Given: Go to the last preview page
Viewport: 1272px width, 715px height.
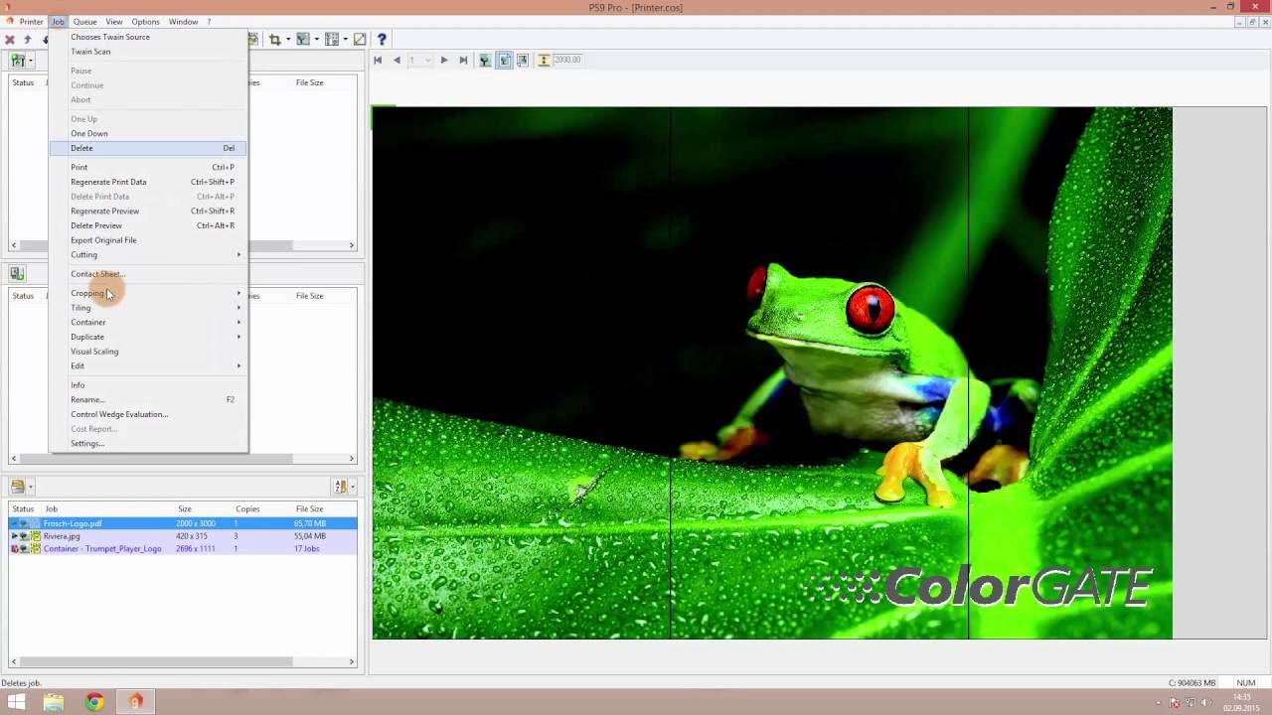Looking at the screenshot, I should point(463,61).
